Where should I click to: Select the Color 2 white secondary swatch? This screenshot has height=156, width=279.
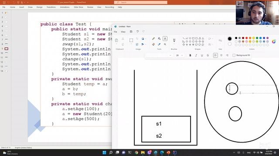click(x=230, y=44)
